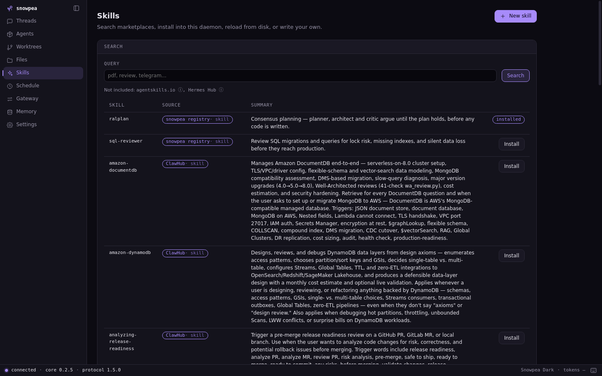The image size is (602, 376).
Task: Click the Search button
Action: (x=515, y=76)
